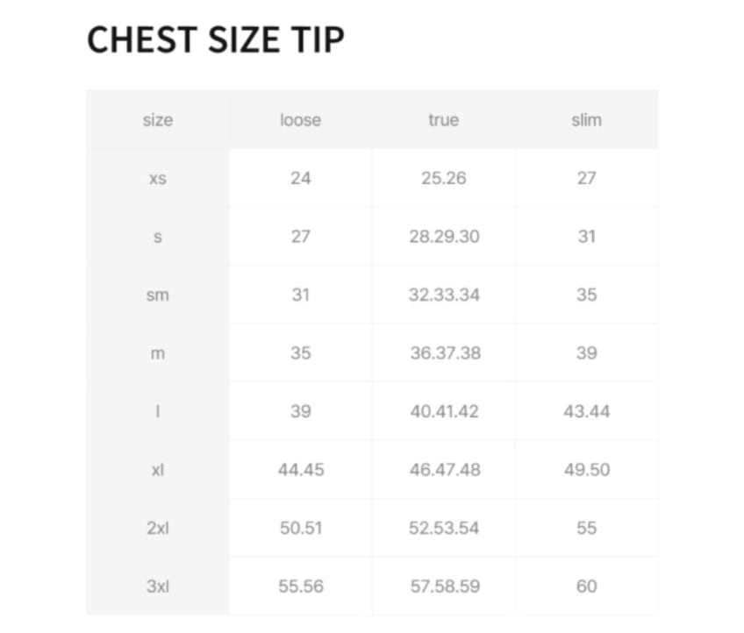The image size is (744, 633).
Task: Click the sm size row label
Action: pos(158,295)
